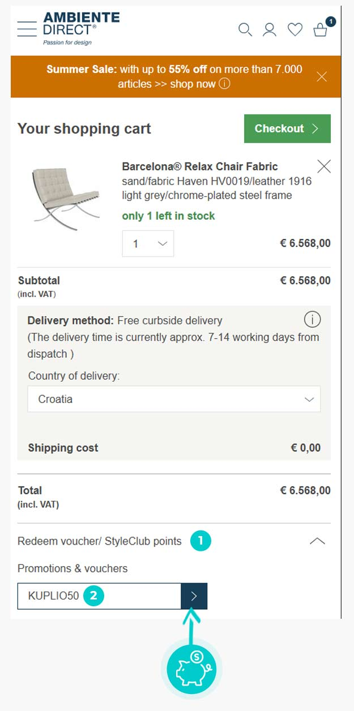Dismiss the Summer Sale banner
The width and height of the screenshot is (354, 711).
click(322, 76)
